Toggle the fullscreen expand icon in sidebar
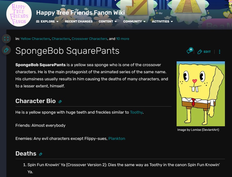 [x=6, y=39]
